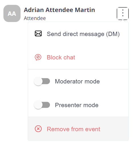Click the red circled X remove icon
This screenshot has height=146, width=133.
click(38, 129)
